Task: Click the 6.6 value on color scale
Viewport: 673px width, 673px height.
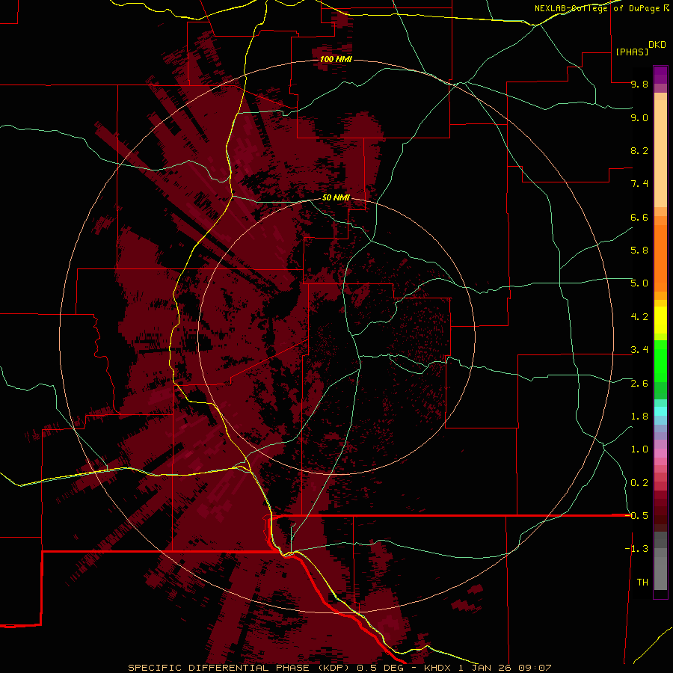Action: point(639,218)
